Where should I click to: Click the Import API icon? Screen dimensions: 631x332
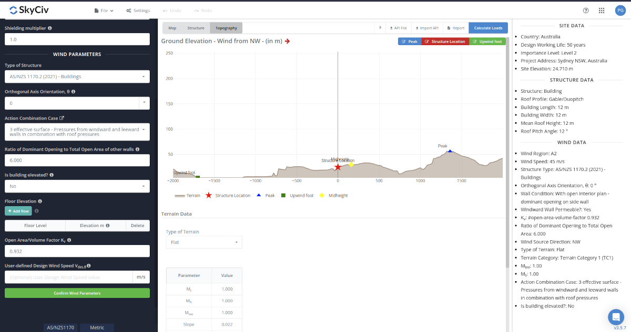pyautogui.click(x=417, y=28)
